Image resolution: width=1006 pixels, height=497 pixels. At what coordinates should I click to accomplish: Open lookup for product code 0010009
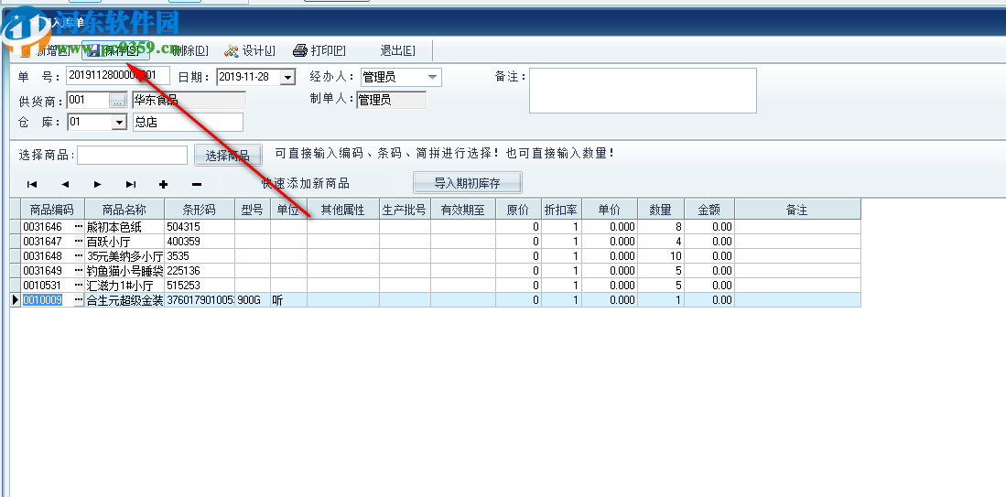point(79,299)
